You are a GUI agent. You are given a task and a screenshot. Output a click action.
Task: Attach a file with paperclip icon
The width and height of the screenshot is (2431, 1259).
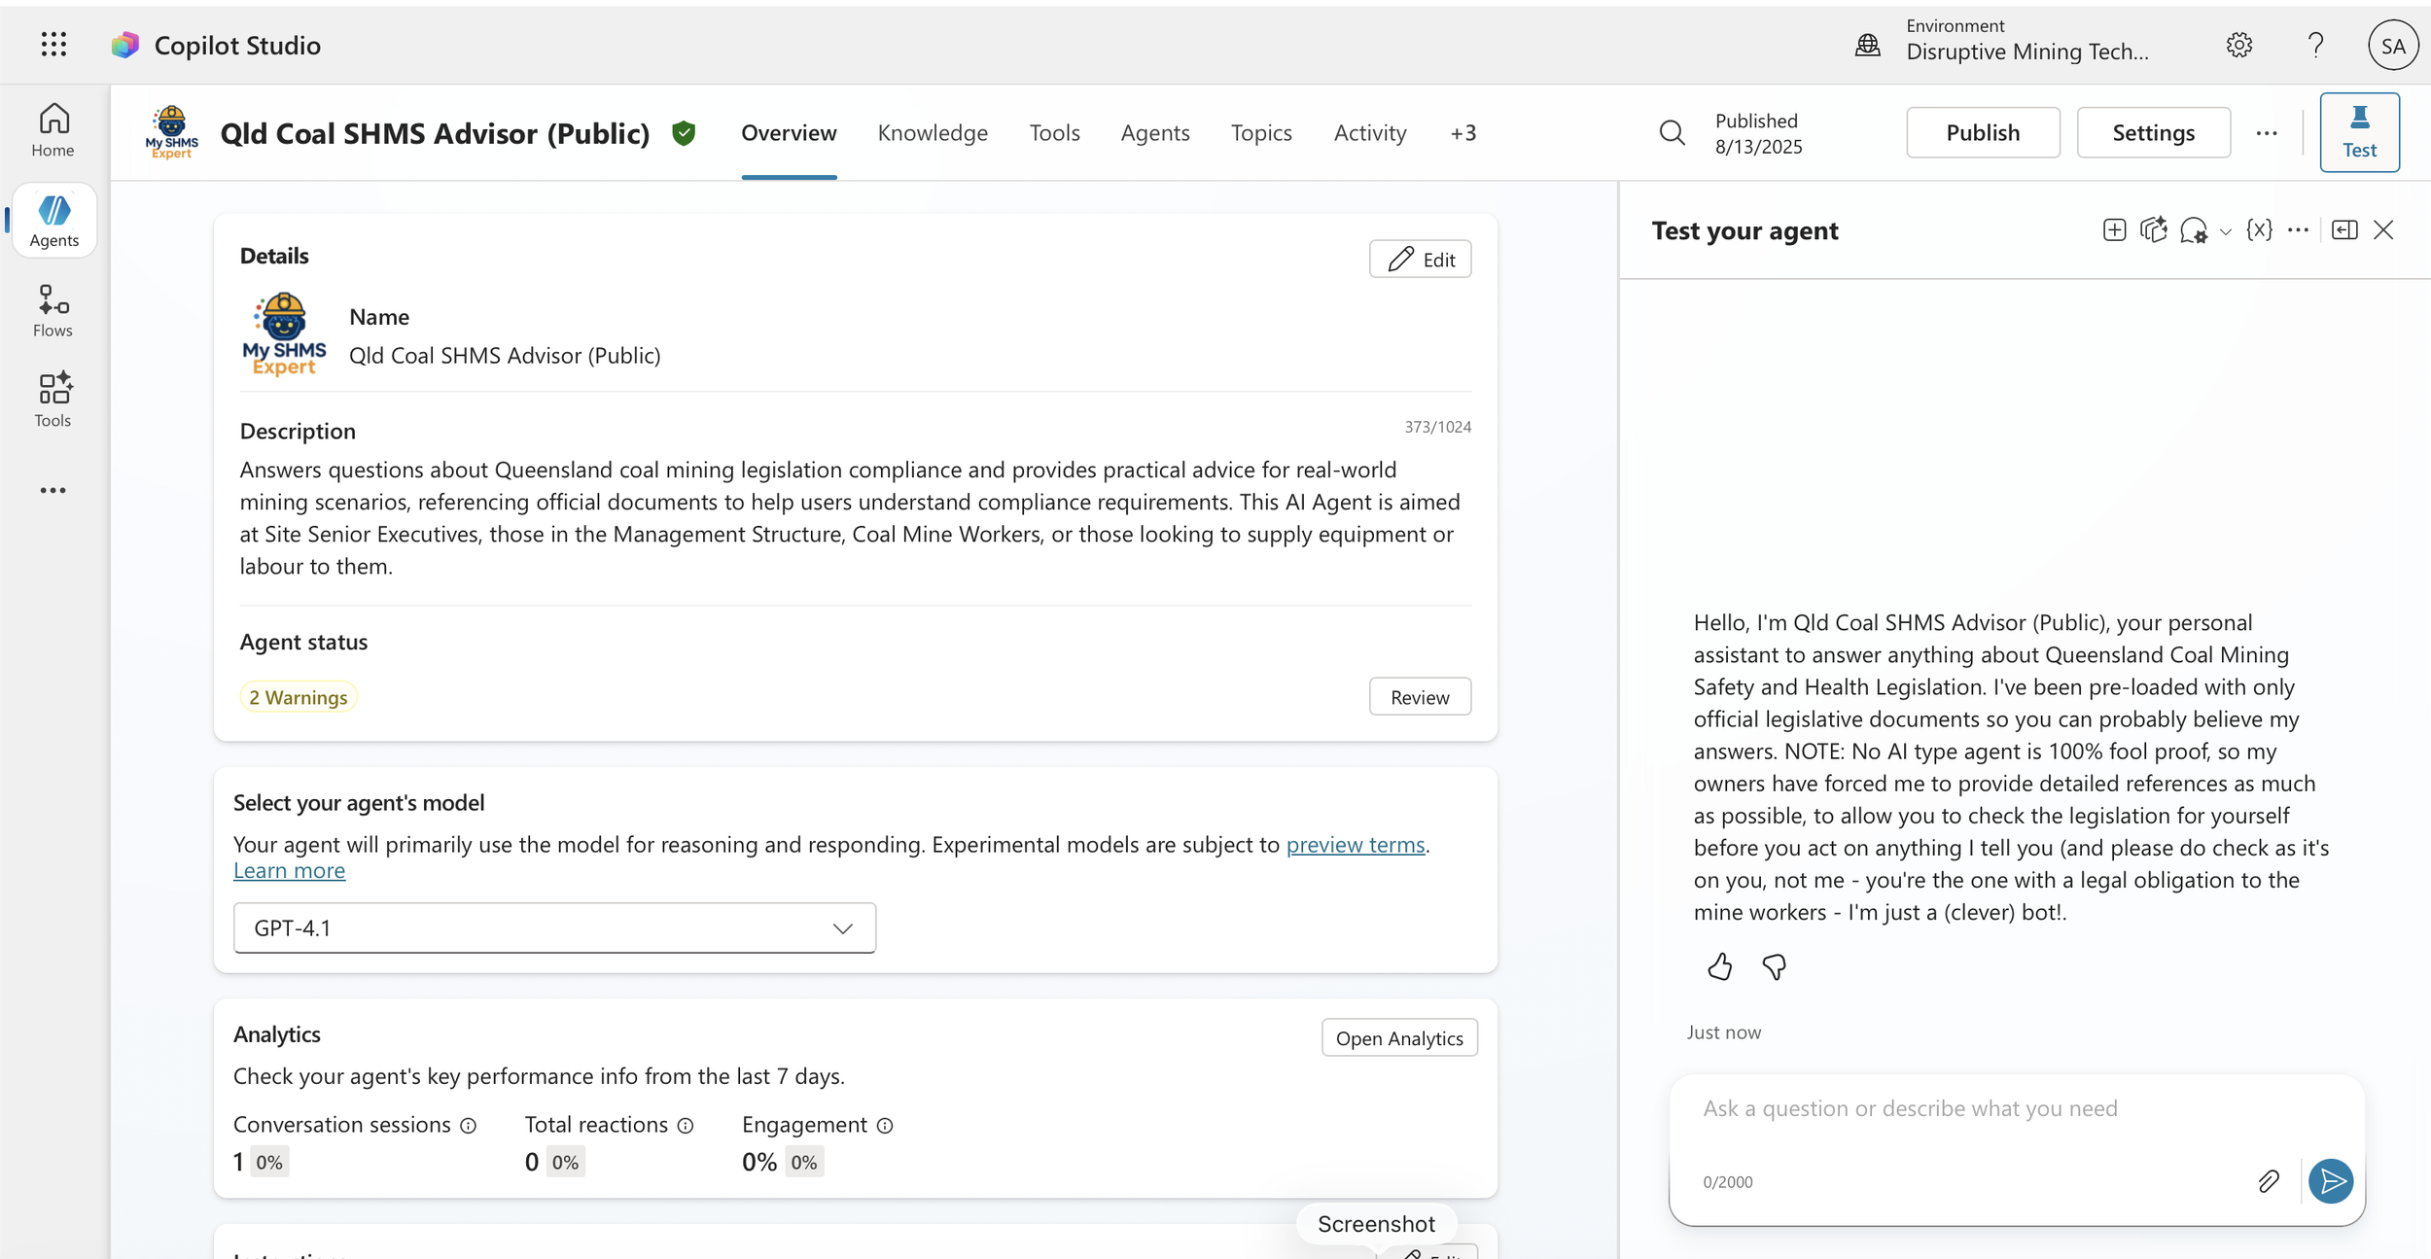2269,1181
